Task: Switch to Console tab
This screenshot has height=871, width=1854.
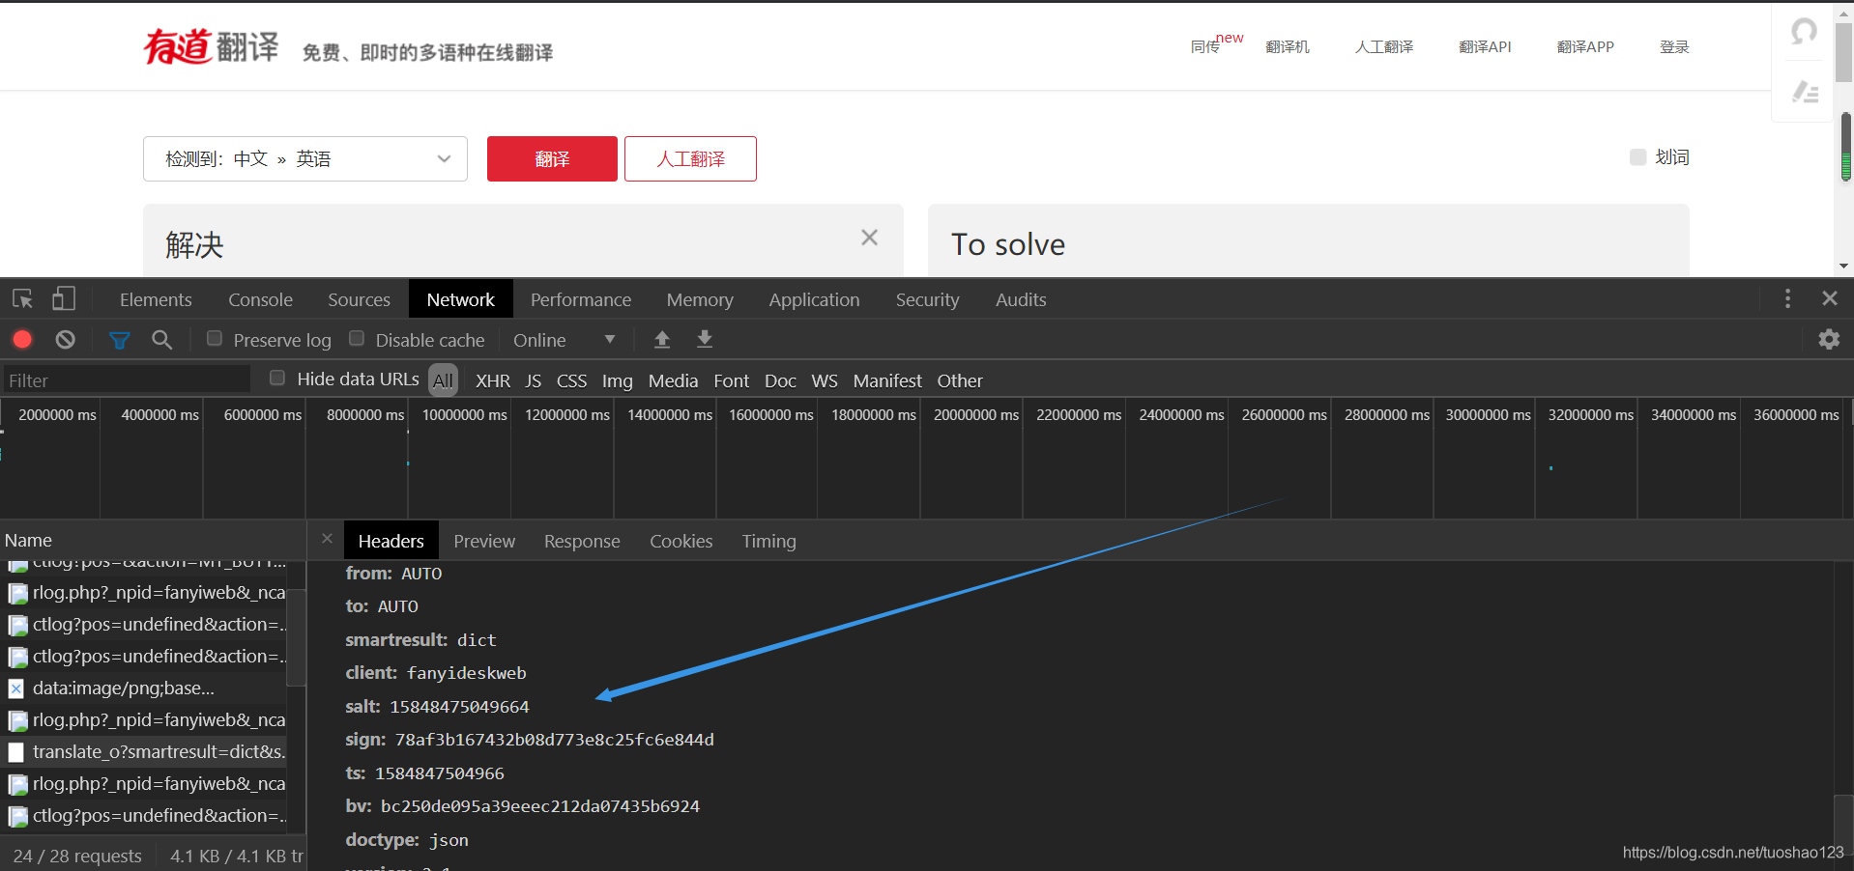Action: [260, 299]
